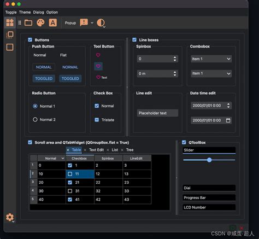The width and height of the screenshot is (259, 239).
Task: Open the folder icon in the toolbar
Action: [28, 23]
